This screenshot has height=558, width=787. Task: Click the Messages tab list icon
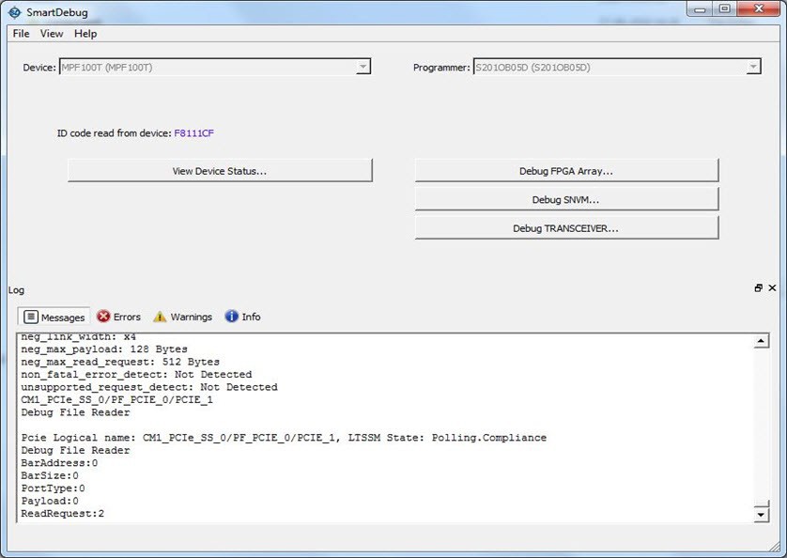[x=30, y=317]
